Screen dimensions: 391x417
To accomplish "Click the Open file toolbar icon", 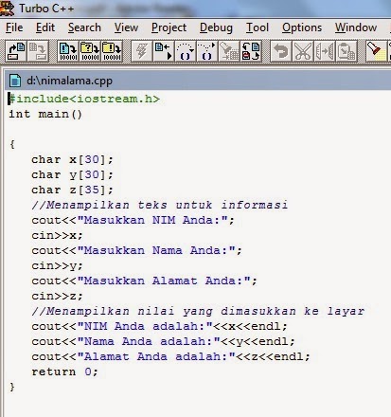I will (x=16, y=51).
